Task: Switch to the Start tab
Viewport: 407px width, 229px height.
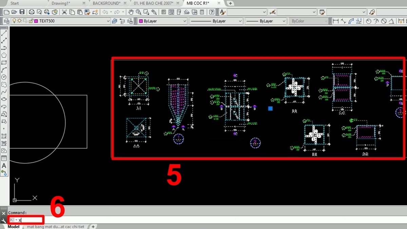Action: (15, 3)
